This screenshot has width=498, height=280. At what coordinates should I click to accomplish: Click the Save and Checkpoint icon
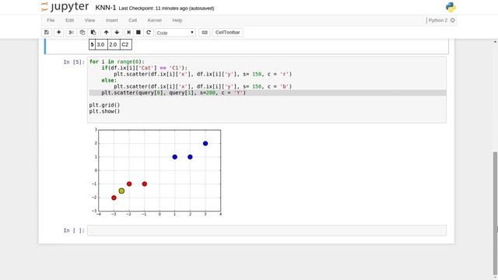(x=47, y=33)
